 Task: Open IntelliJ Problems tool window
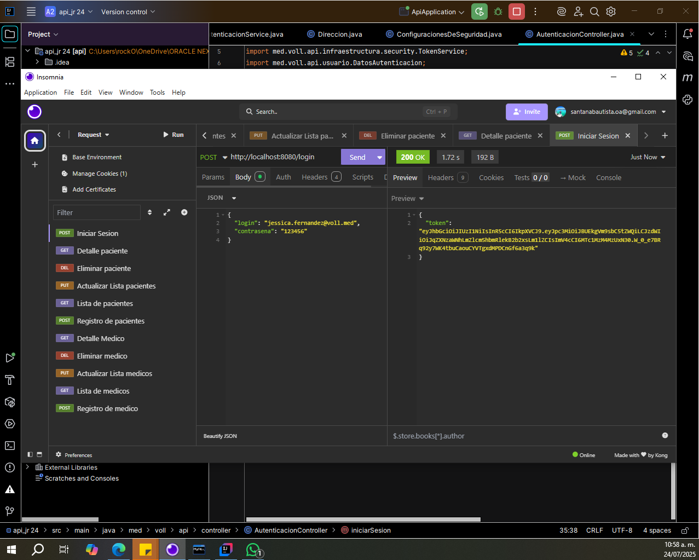point(10,467)
